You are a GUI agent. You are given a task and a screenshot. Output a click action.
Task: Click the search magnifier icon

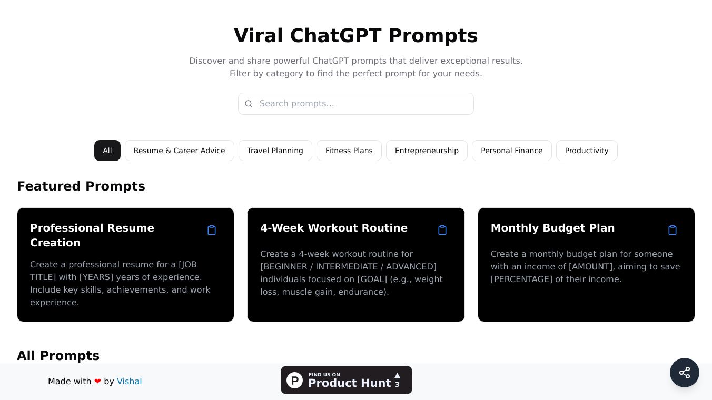click(249, 104)
